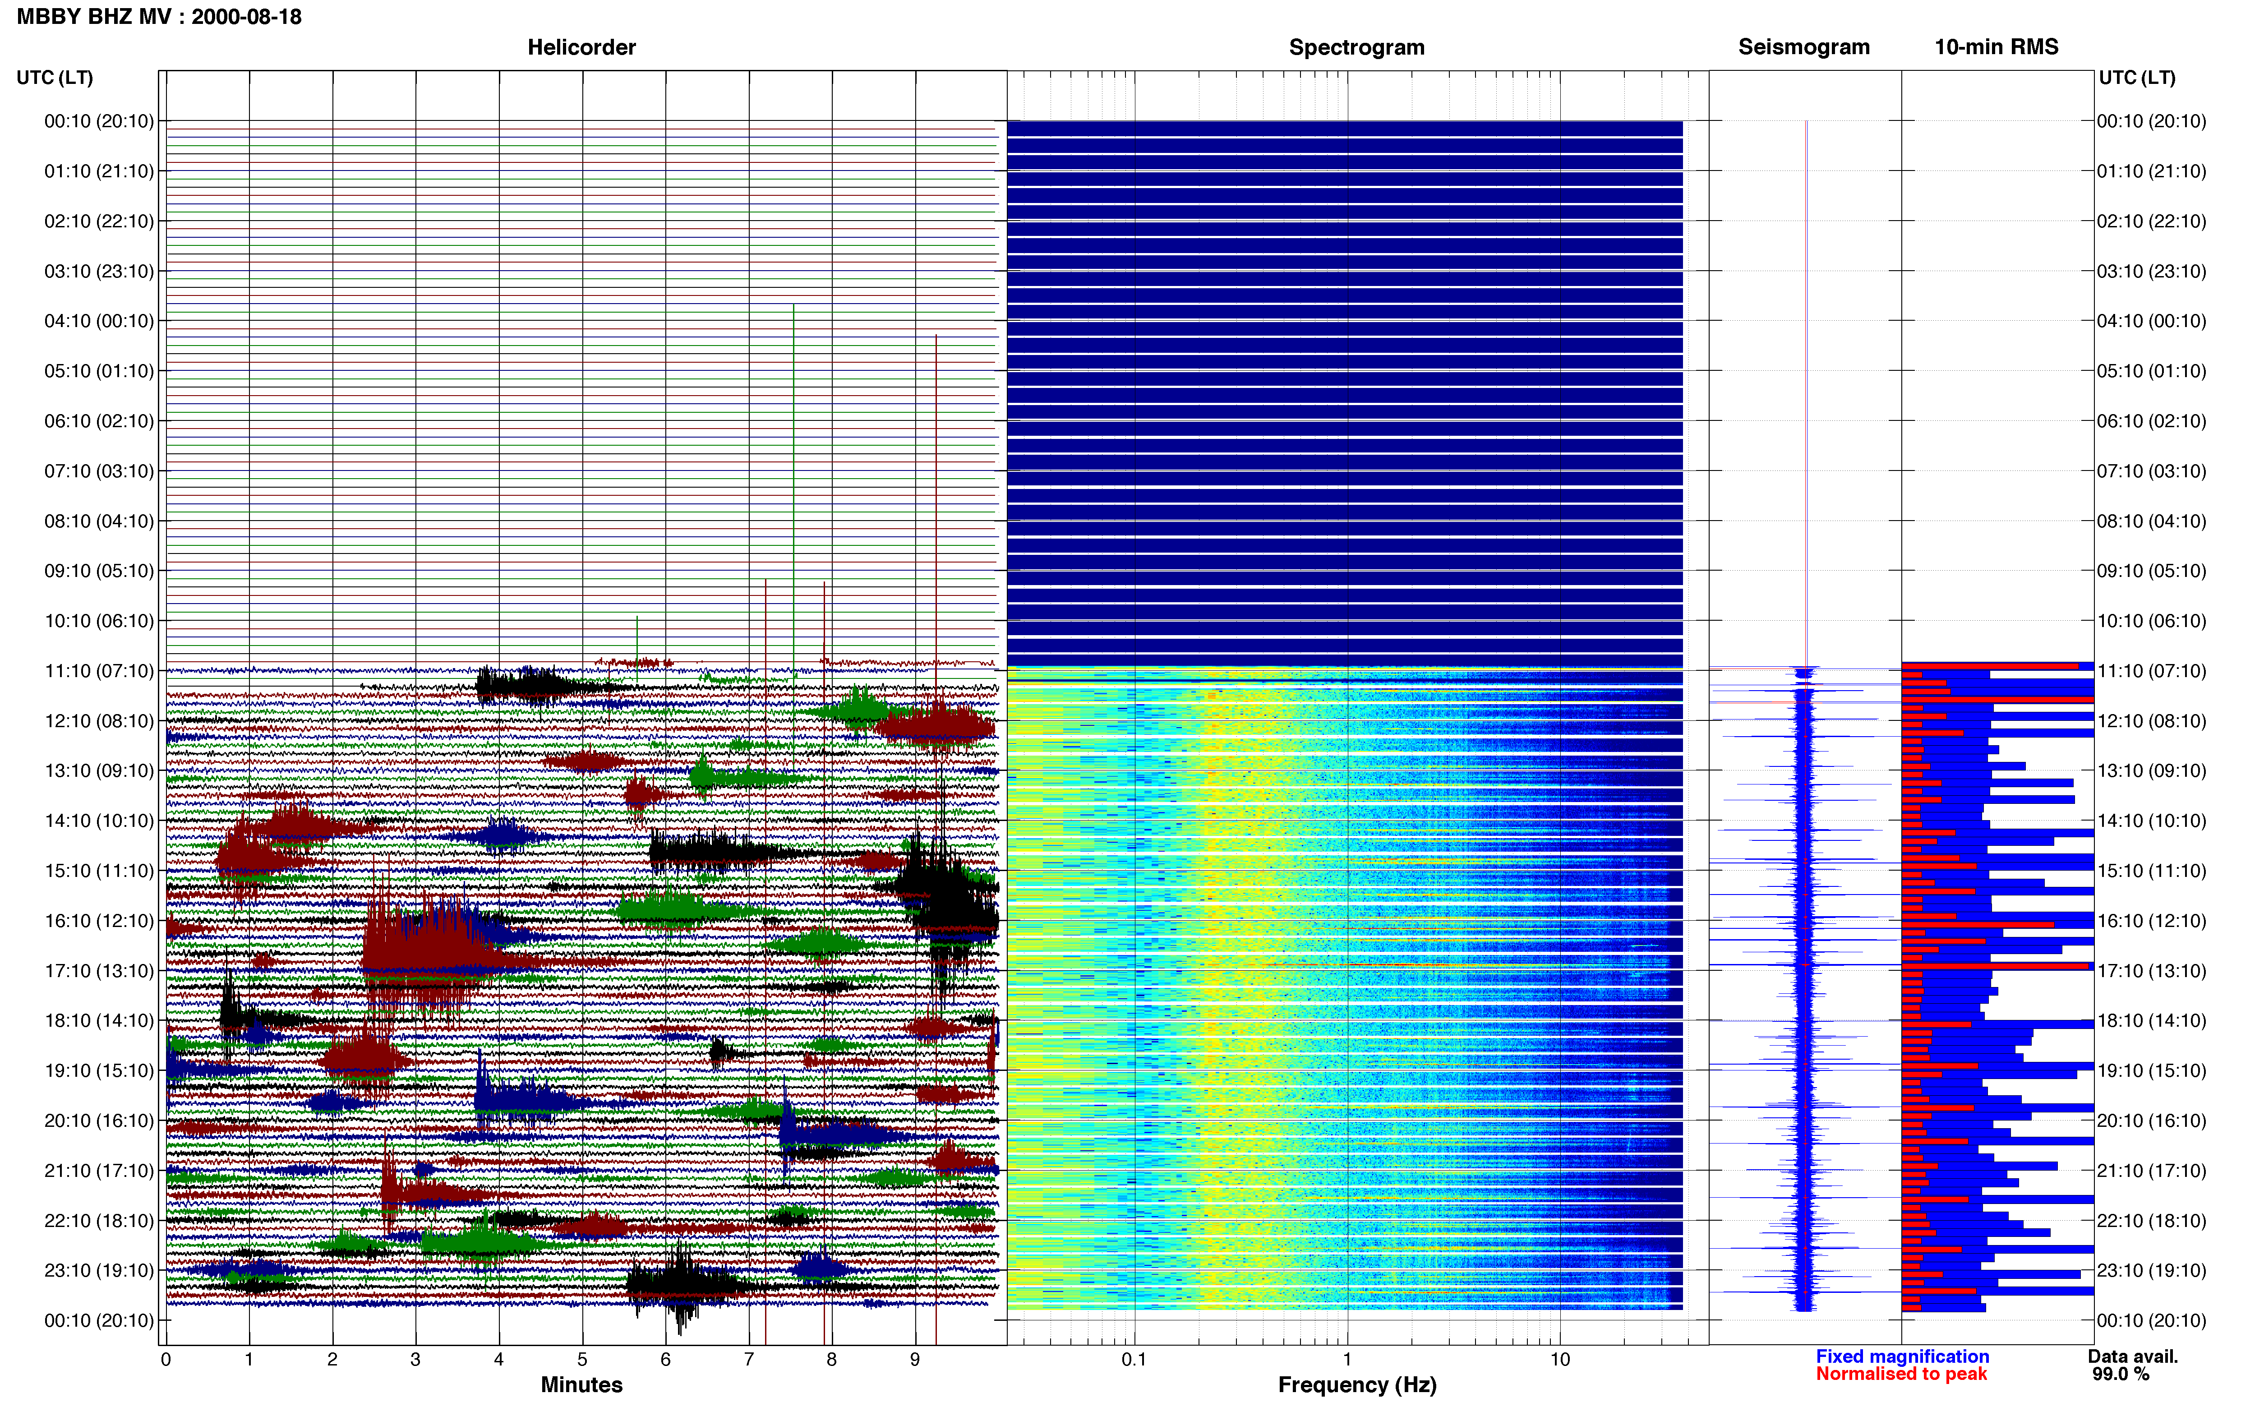Click the right '11:10 (07:10)' time label
The height and width of the screenshot is (1416, 2264).
click(x=2152, y=670)
